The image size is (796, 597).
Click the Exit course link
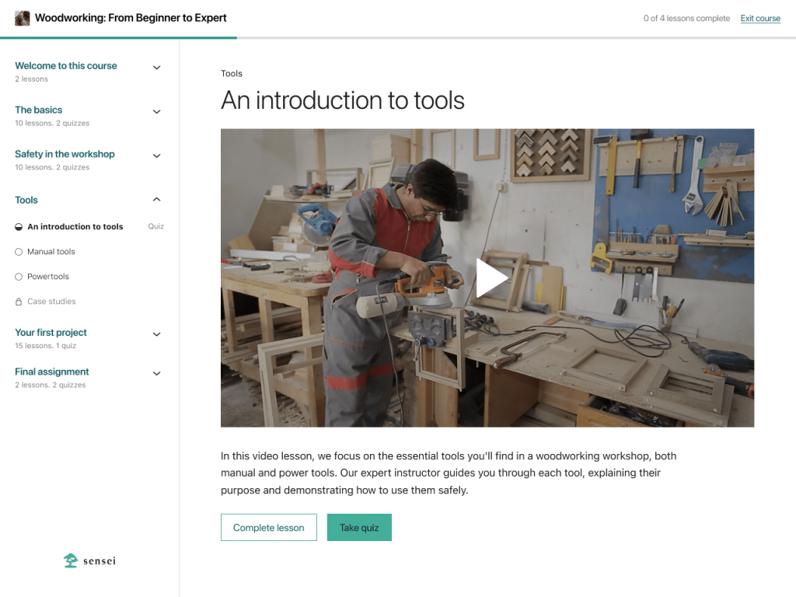point(759,19)
